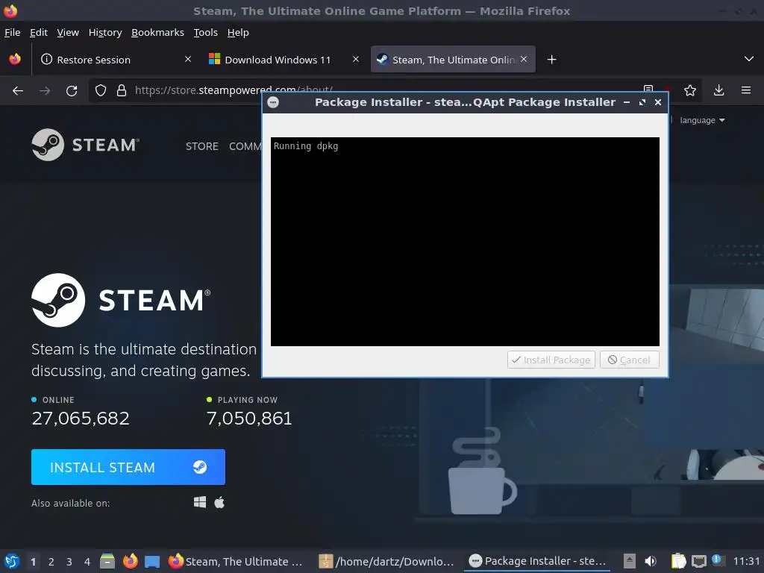
Task: Click the Apple macOS platform icon
Action: click(219, 502)
